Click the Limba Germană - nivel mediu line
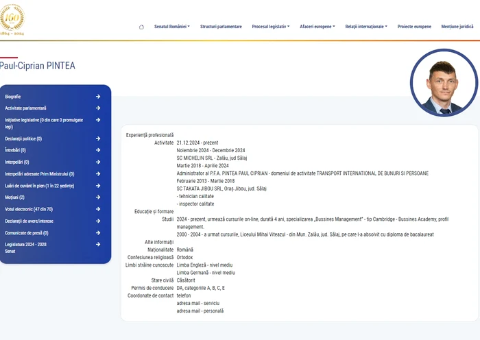480x340 pixels. [x=206, y=273]
